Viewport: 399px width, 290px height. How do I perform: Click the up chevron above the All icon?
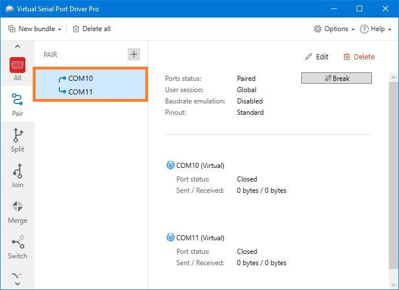[18, 46]
